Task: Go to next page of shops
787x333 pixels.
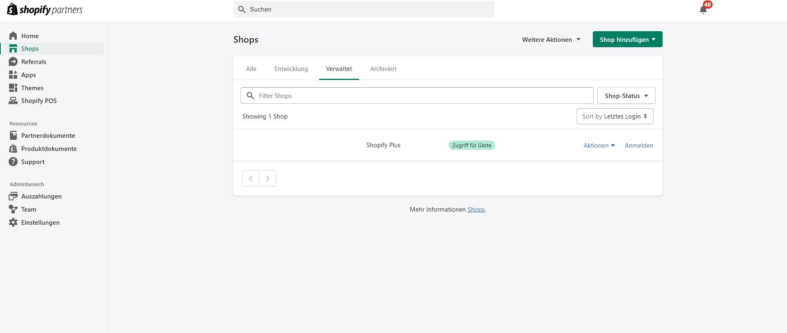Action: (x=268, y=178)
